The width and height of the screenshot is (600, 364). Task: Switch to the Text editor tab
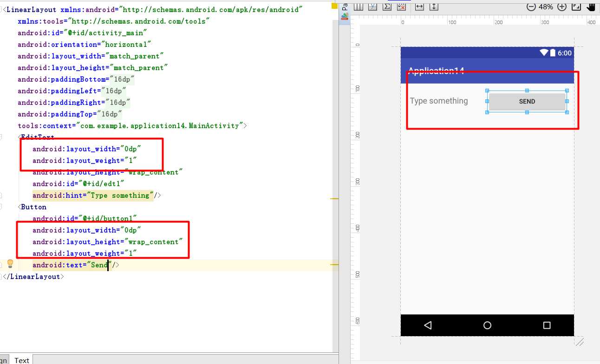point(21,360)
